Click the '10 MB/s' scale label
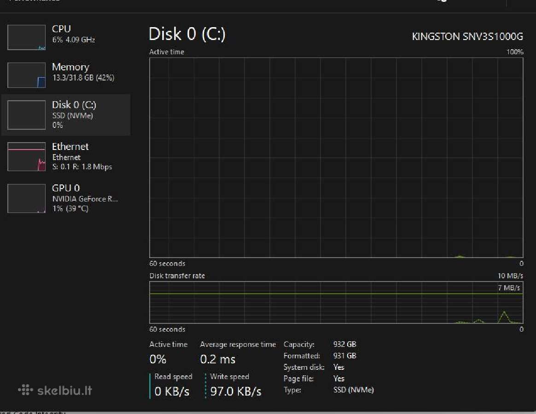The image size is (536, 414). click(510, 276)
